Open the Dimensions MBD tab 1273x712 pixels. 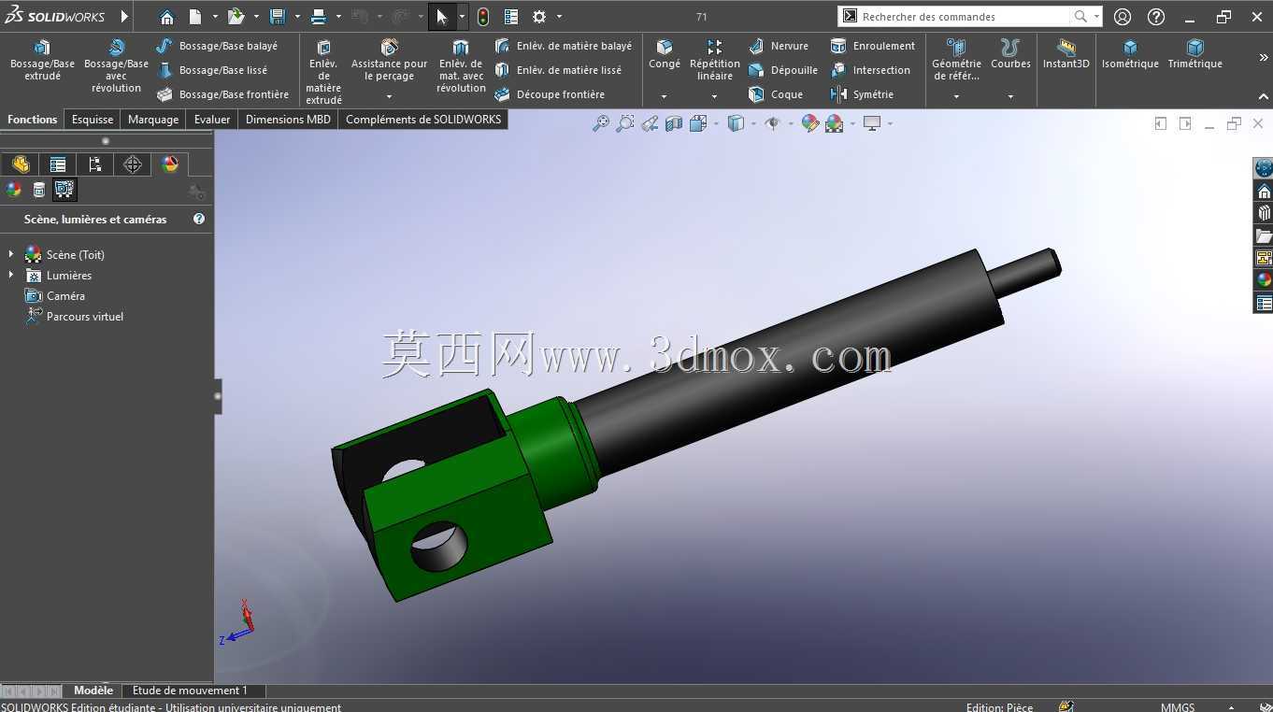(x=288, y=120)
